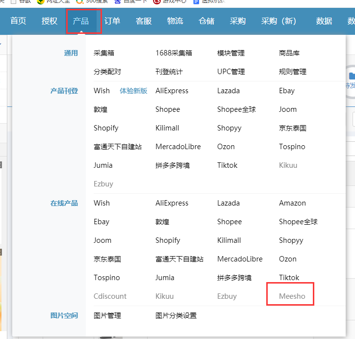Open Shopee全球 under 在线产品
The width and height of the screenshot is (355, 339).
click(x=298, y=221)
